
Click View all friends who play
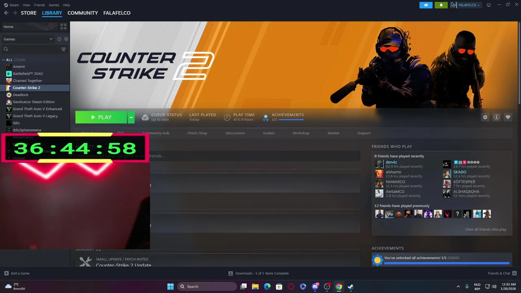click(486, 230)
